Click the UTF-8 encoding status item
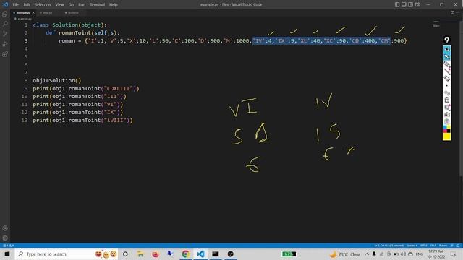Screen dimensions: 463x260 click(424, 246)
